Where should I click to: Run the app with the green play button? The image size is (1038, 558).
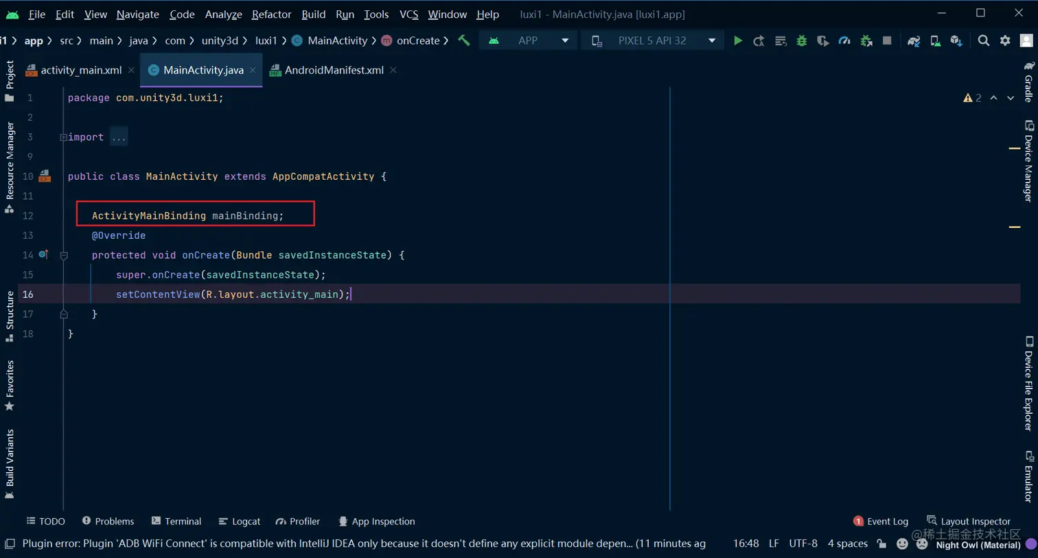point(737,40)
